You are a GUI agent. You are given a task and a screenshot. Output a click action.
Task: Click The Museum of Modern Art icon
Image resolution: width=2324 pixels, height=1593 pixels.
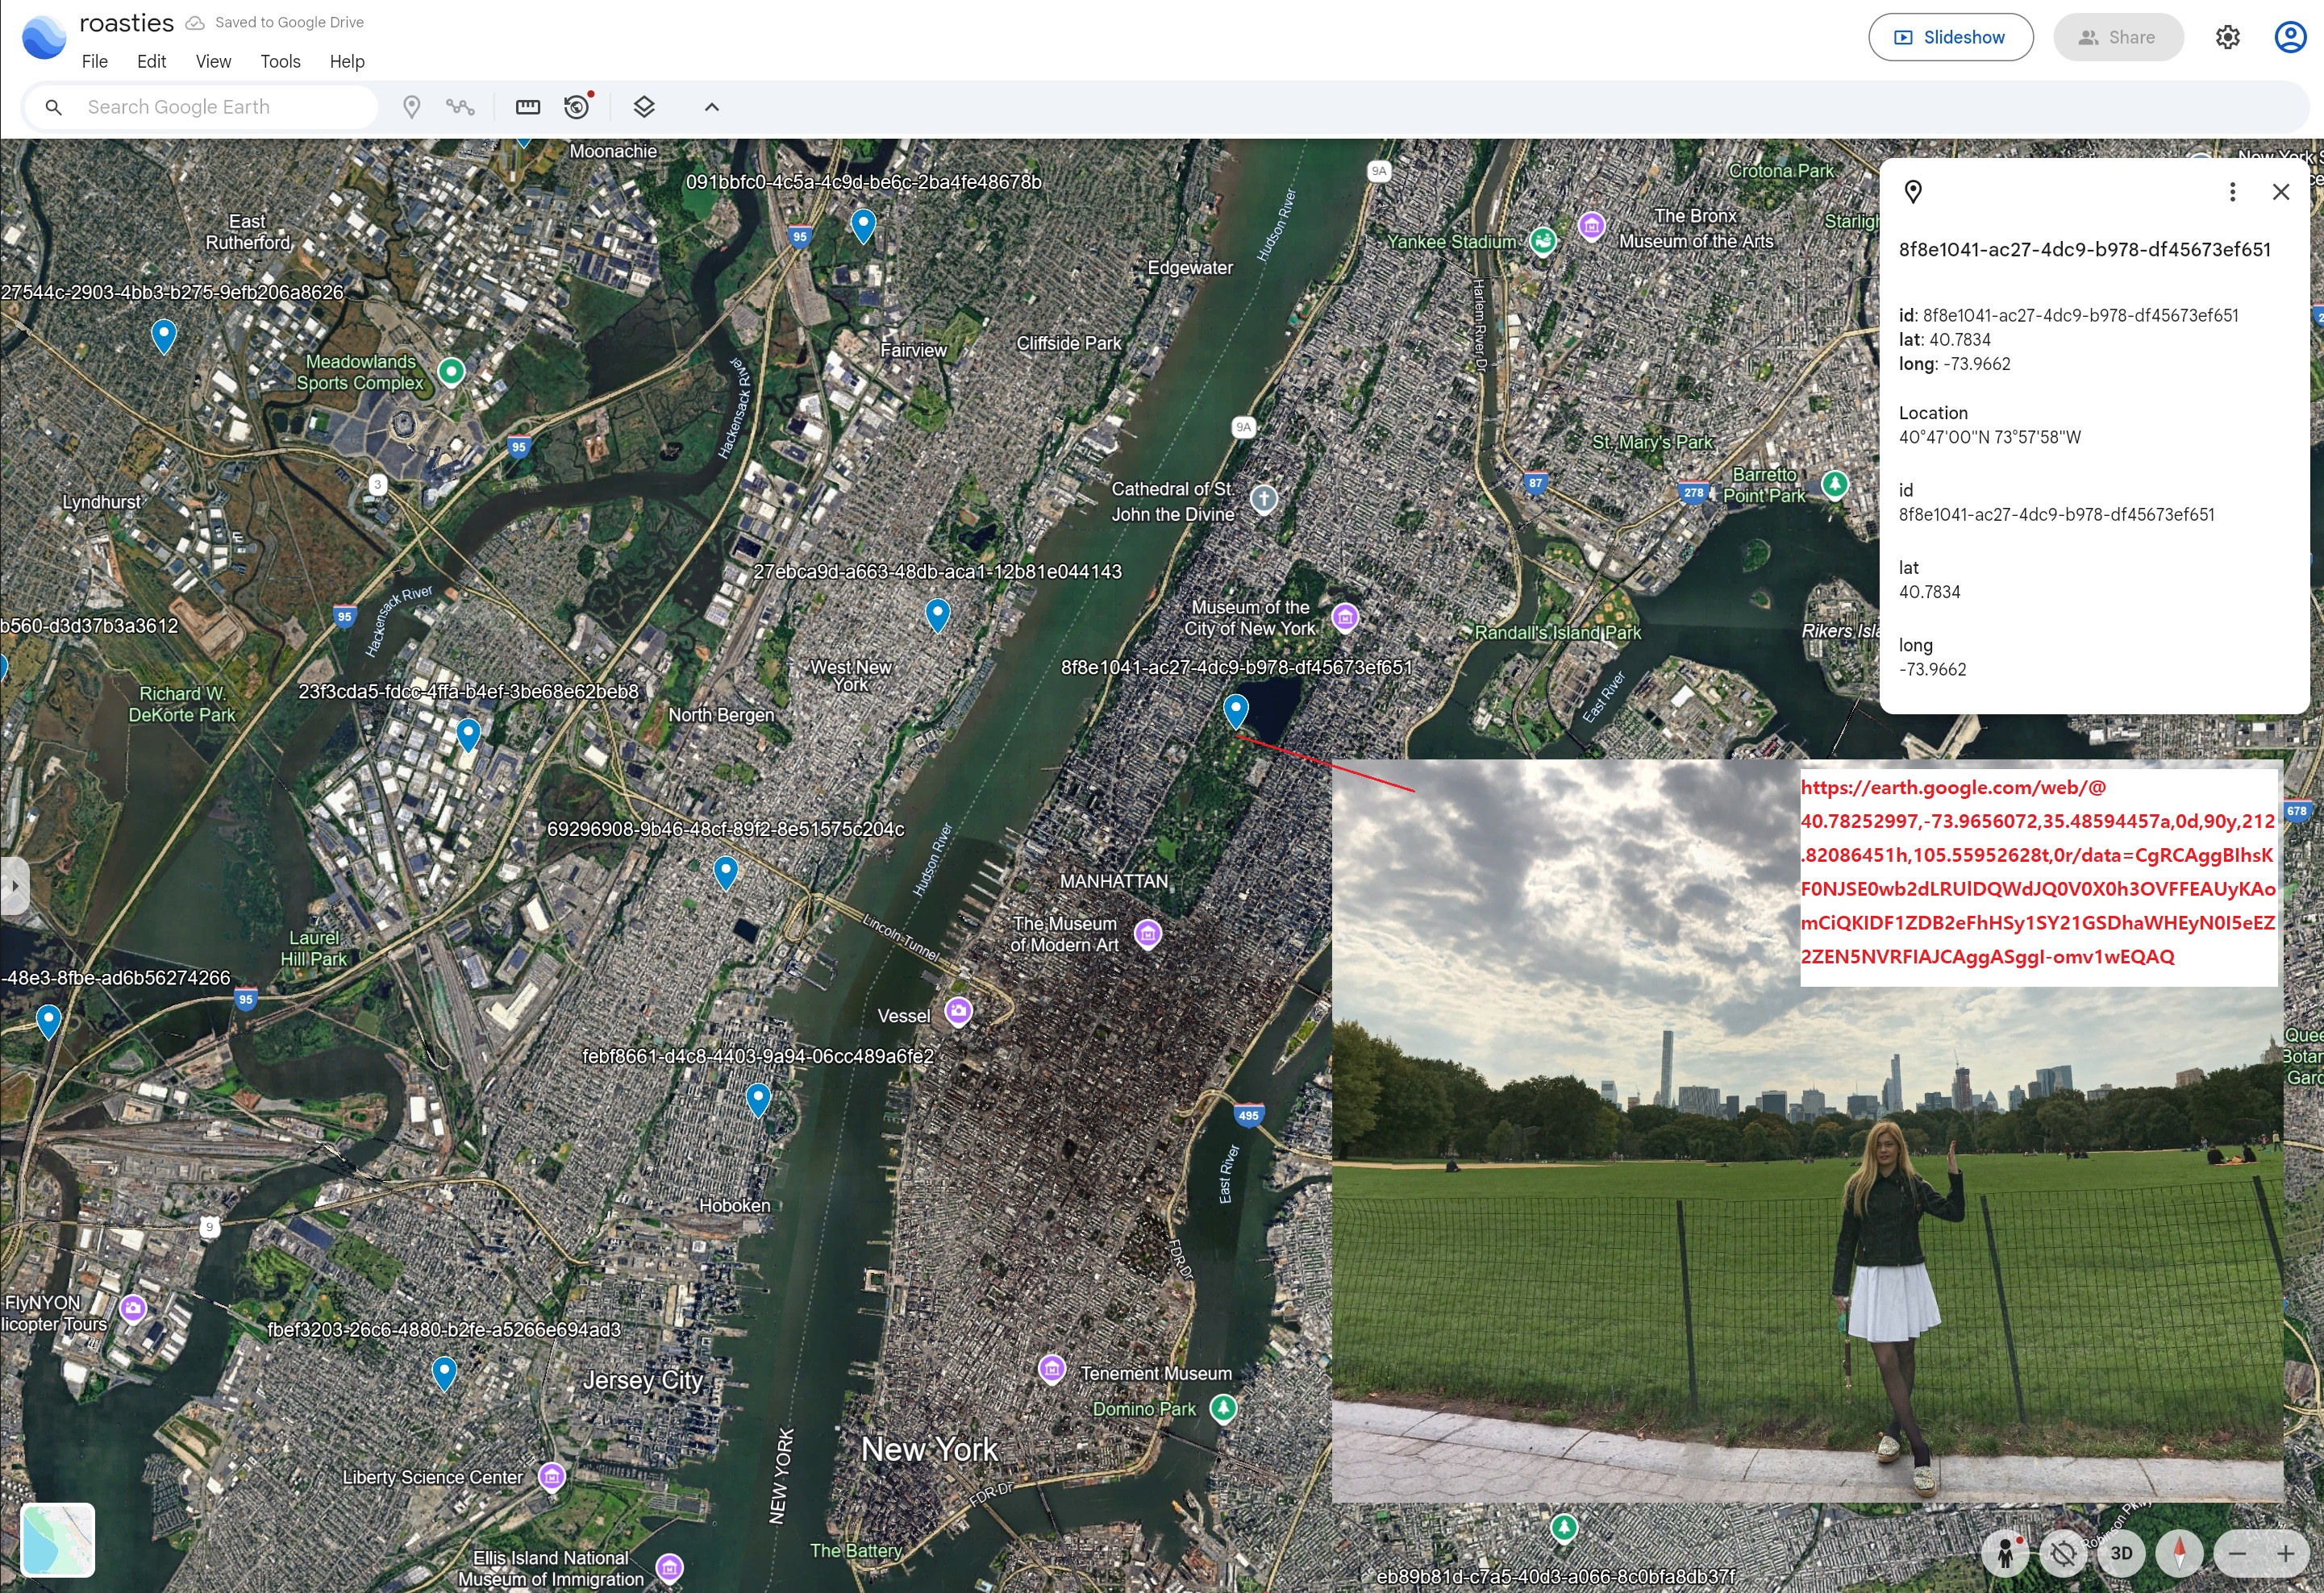coord(1148,934)
